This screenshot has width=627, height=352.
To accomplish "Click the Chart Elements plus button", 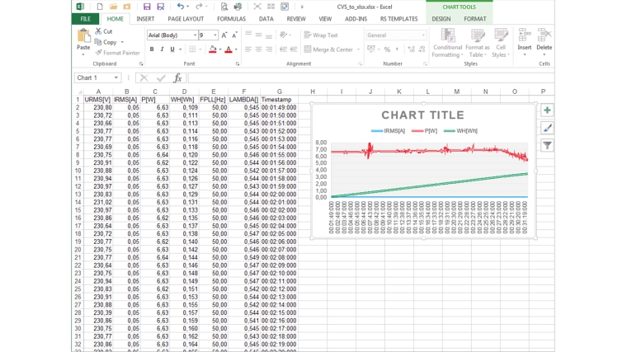I will (x=547, y=110).
